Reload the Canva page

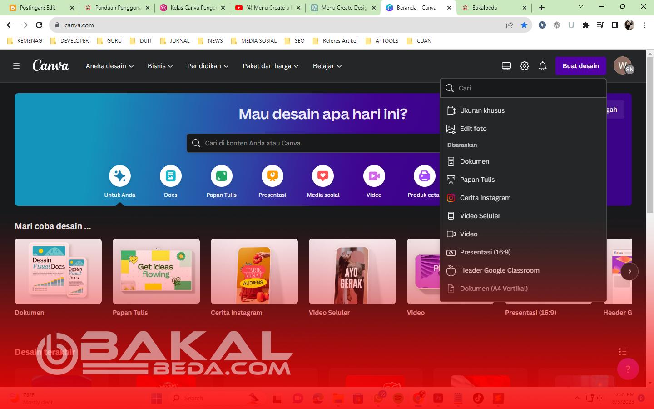pos(39,25)
